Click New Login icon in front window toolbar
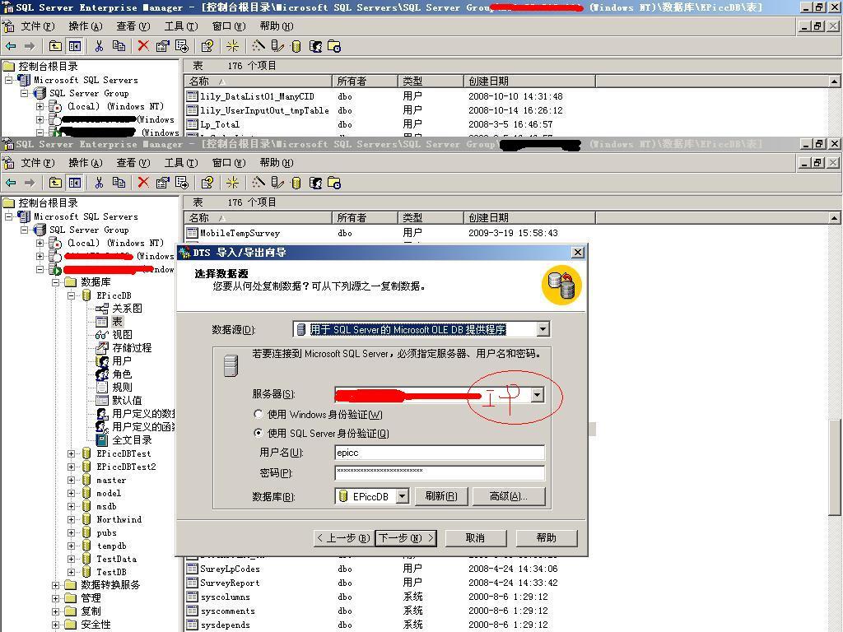Screen dimensions: 843x632 click(315, 183)
